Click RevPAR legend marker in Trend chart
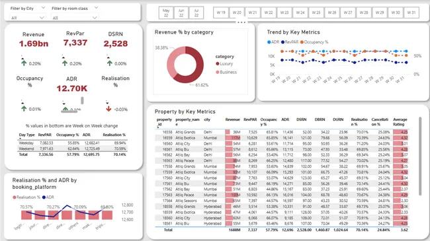The height and width of the screenshot is (241, 430). 282,42
